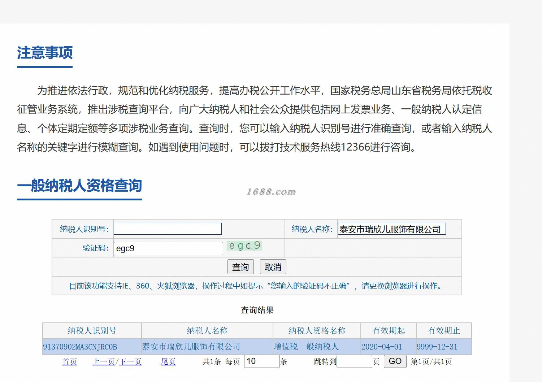Screen dimensions: 542x382
Task: Click the 有效期起 column header
Action: [x=389, y=330]
